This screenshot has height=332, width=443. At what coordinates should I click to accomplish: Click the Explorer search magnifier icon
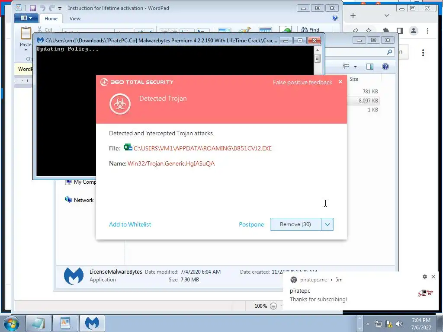pos(389,52)
